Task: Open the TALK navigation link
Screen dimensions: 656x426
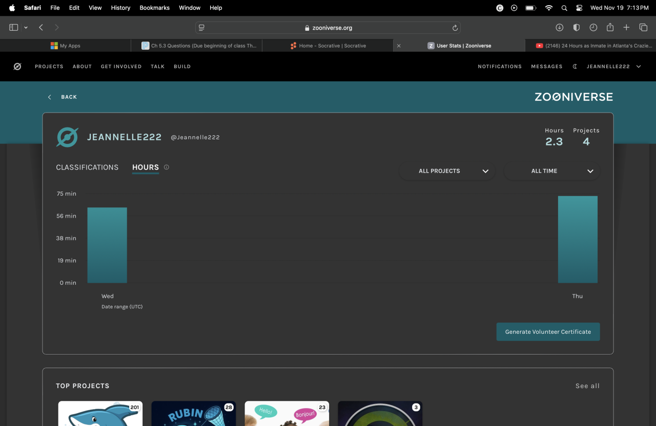Action: (x=158, y=67)
